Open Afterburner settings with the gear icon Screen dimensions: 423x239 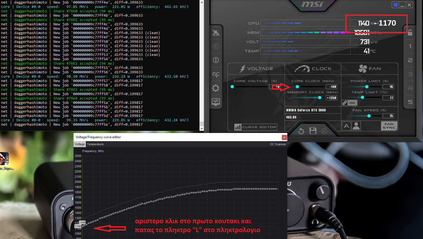pyautogui.click(x=216, y=88)
